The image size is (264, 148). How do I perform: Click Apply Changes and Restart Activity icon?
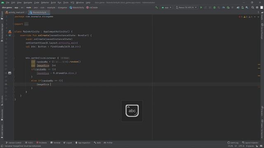click(x=205, y=7)
